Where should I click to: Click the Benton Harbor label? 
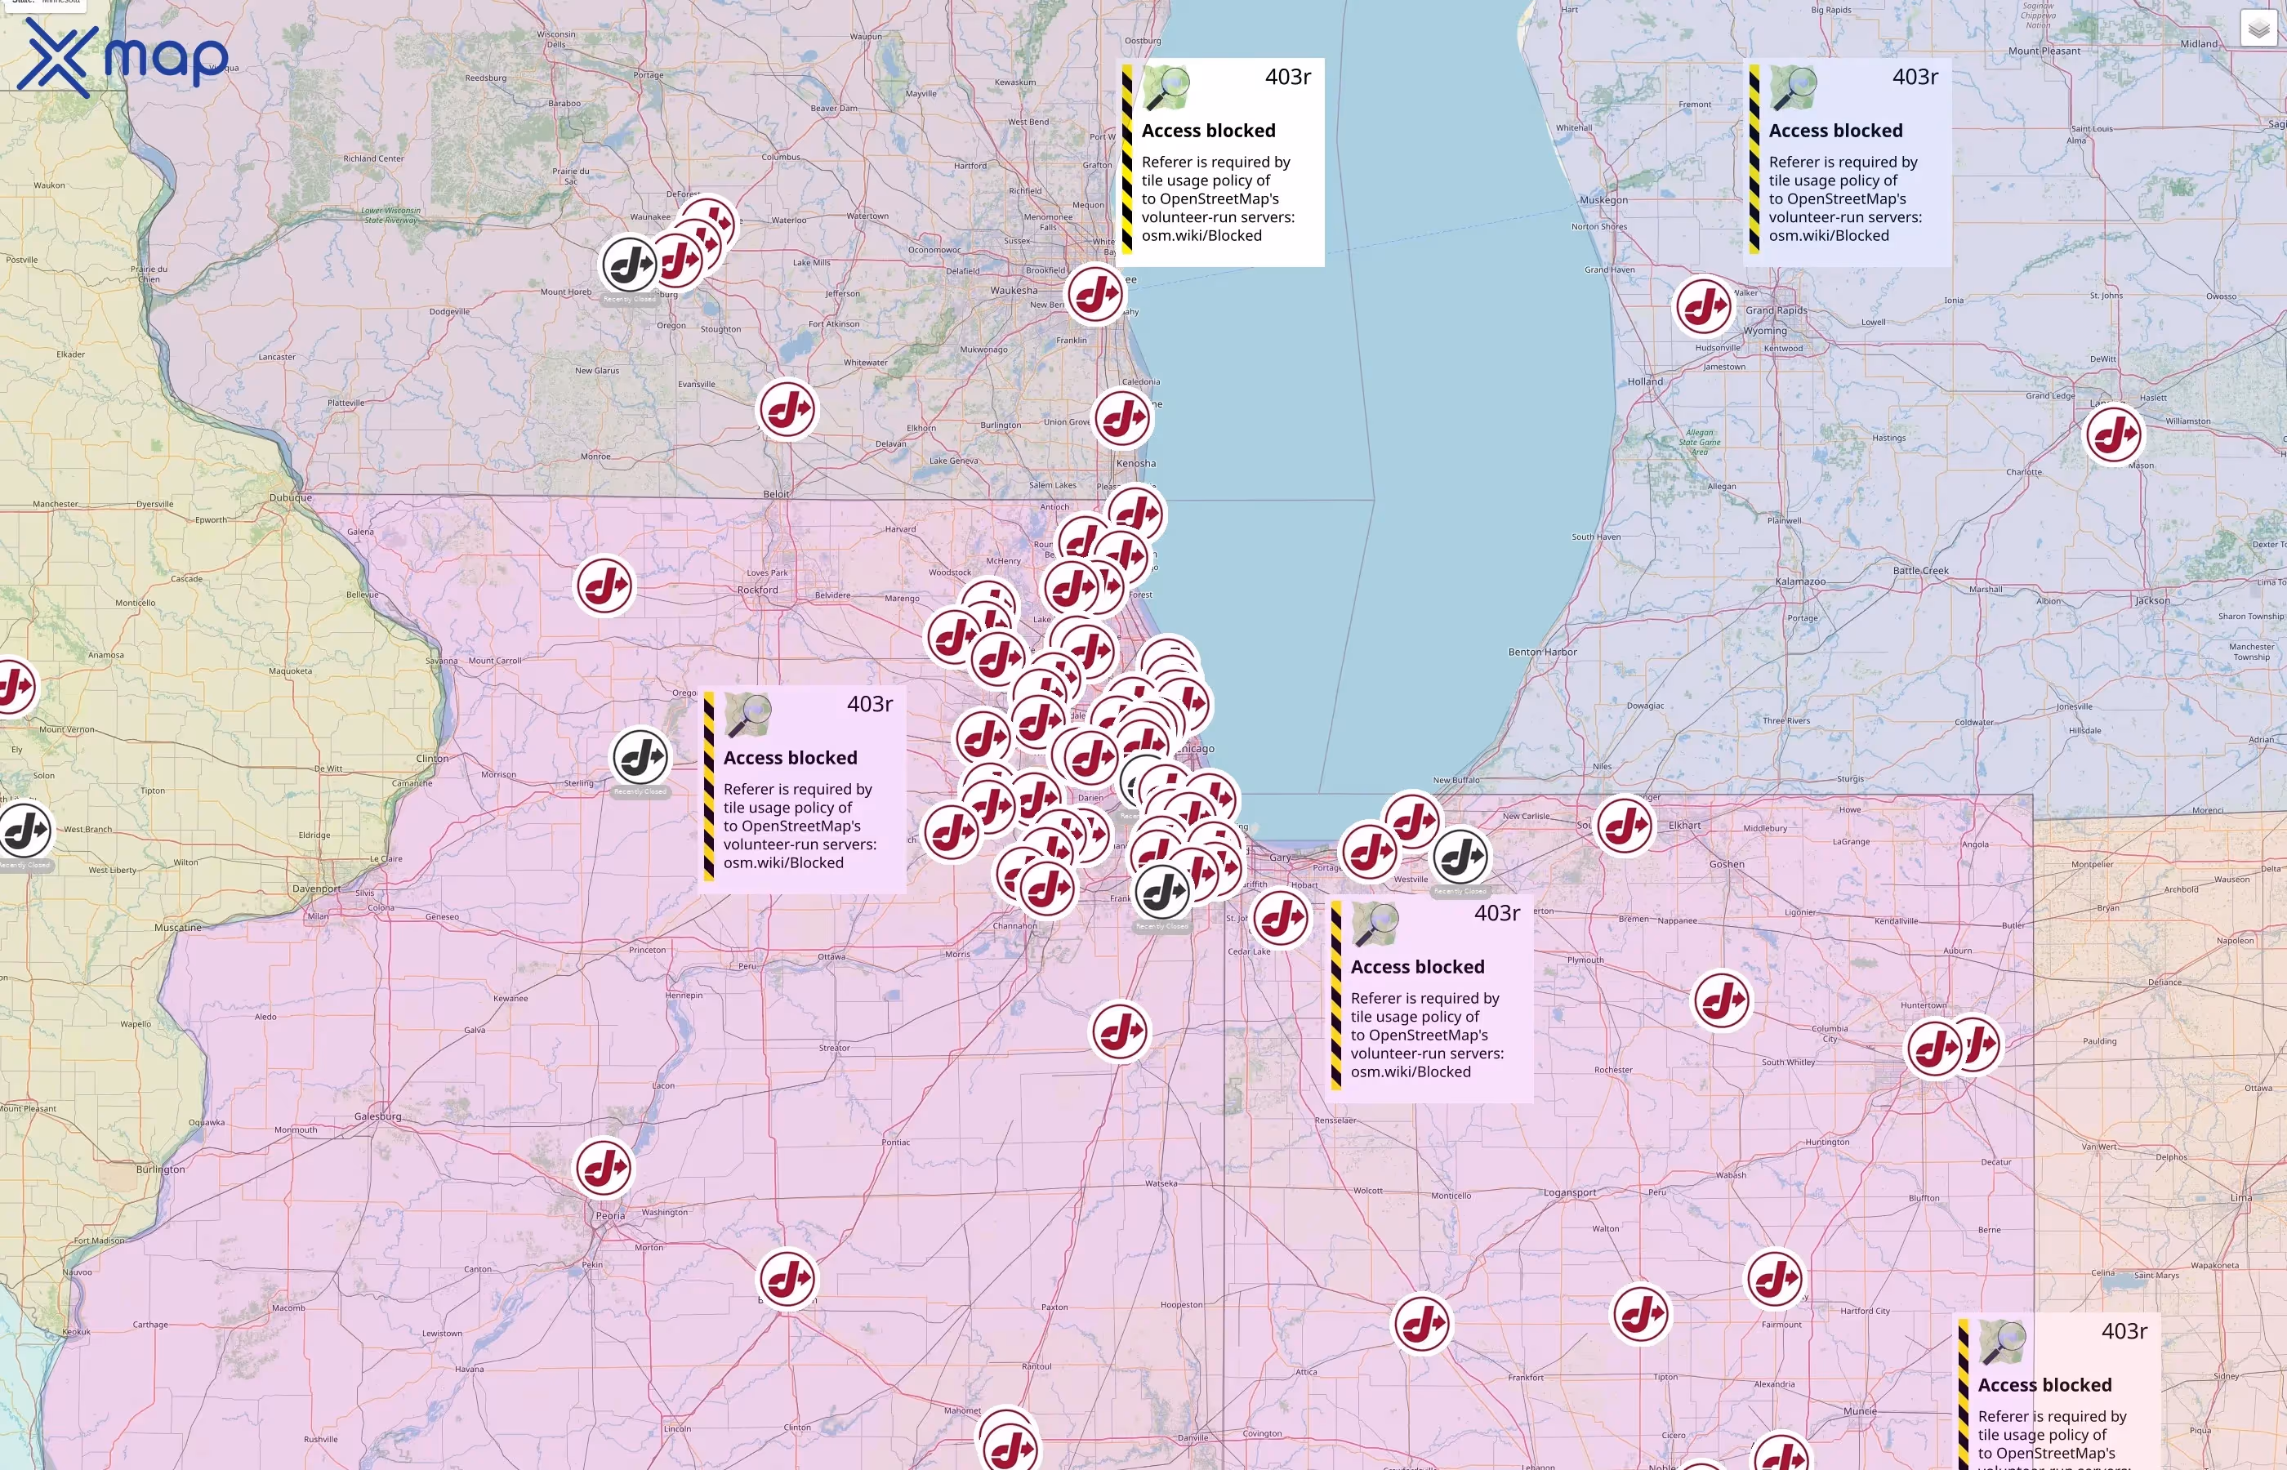coord(1542,652)
